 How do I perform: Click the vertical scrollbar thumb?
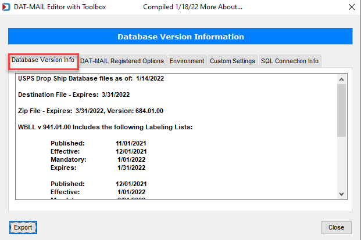pyautogui.click(x=341, y=111)
